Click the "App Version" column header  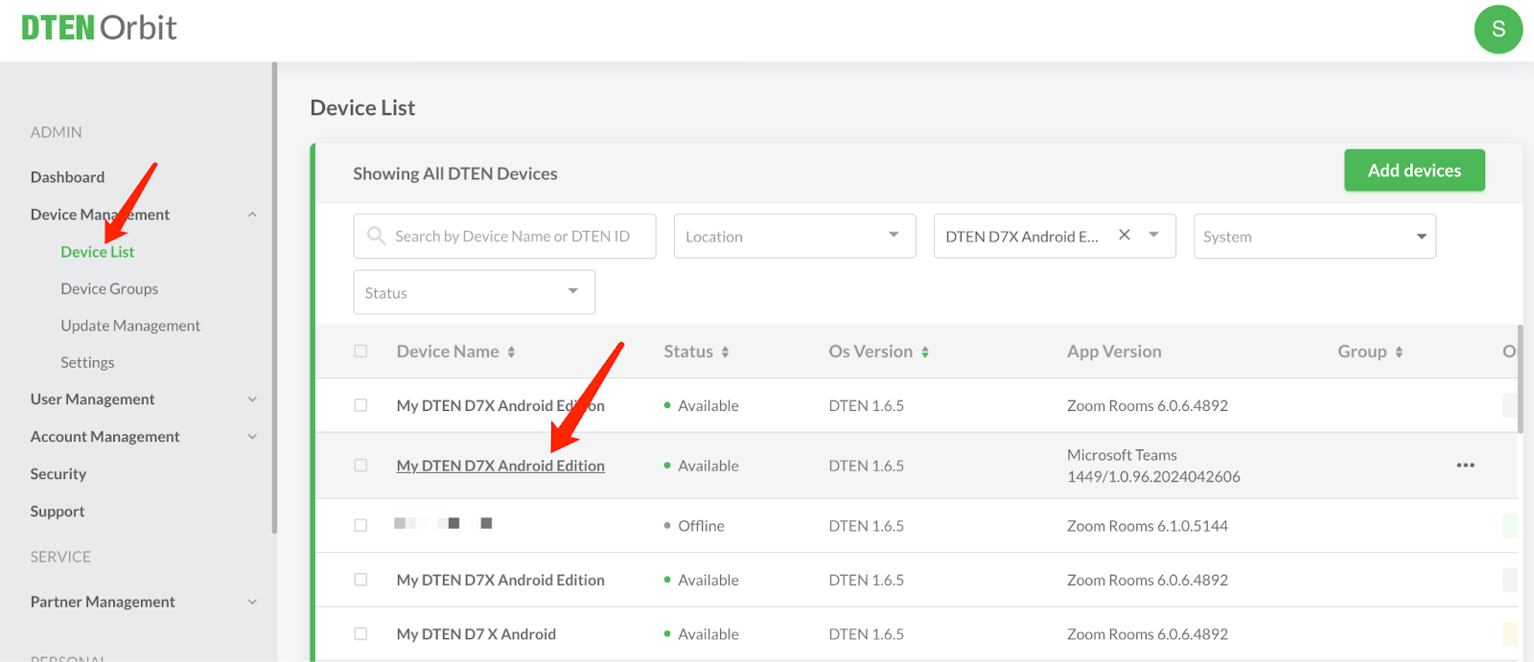tap(1114, 352)
